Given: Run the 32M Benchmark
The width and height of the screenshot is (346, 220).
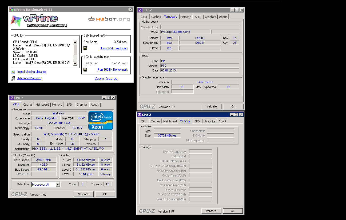Looking at the screenshot, I should point(114,48).
